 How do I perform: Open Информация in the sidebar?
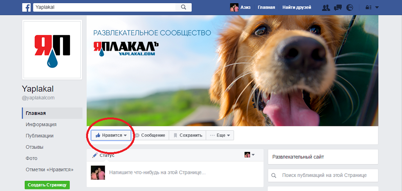41,124
